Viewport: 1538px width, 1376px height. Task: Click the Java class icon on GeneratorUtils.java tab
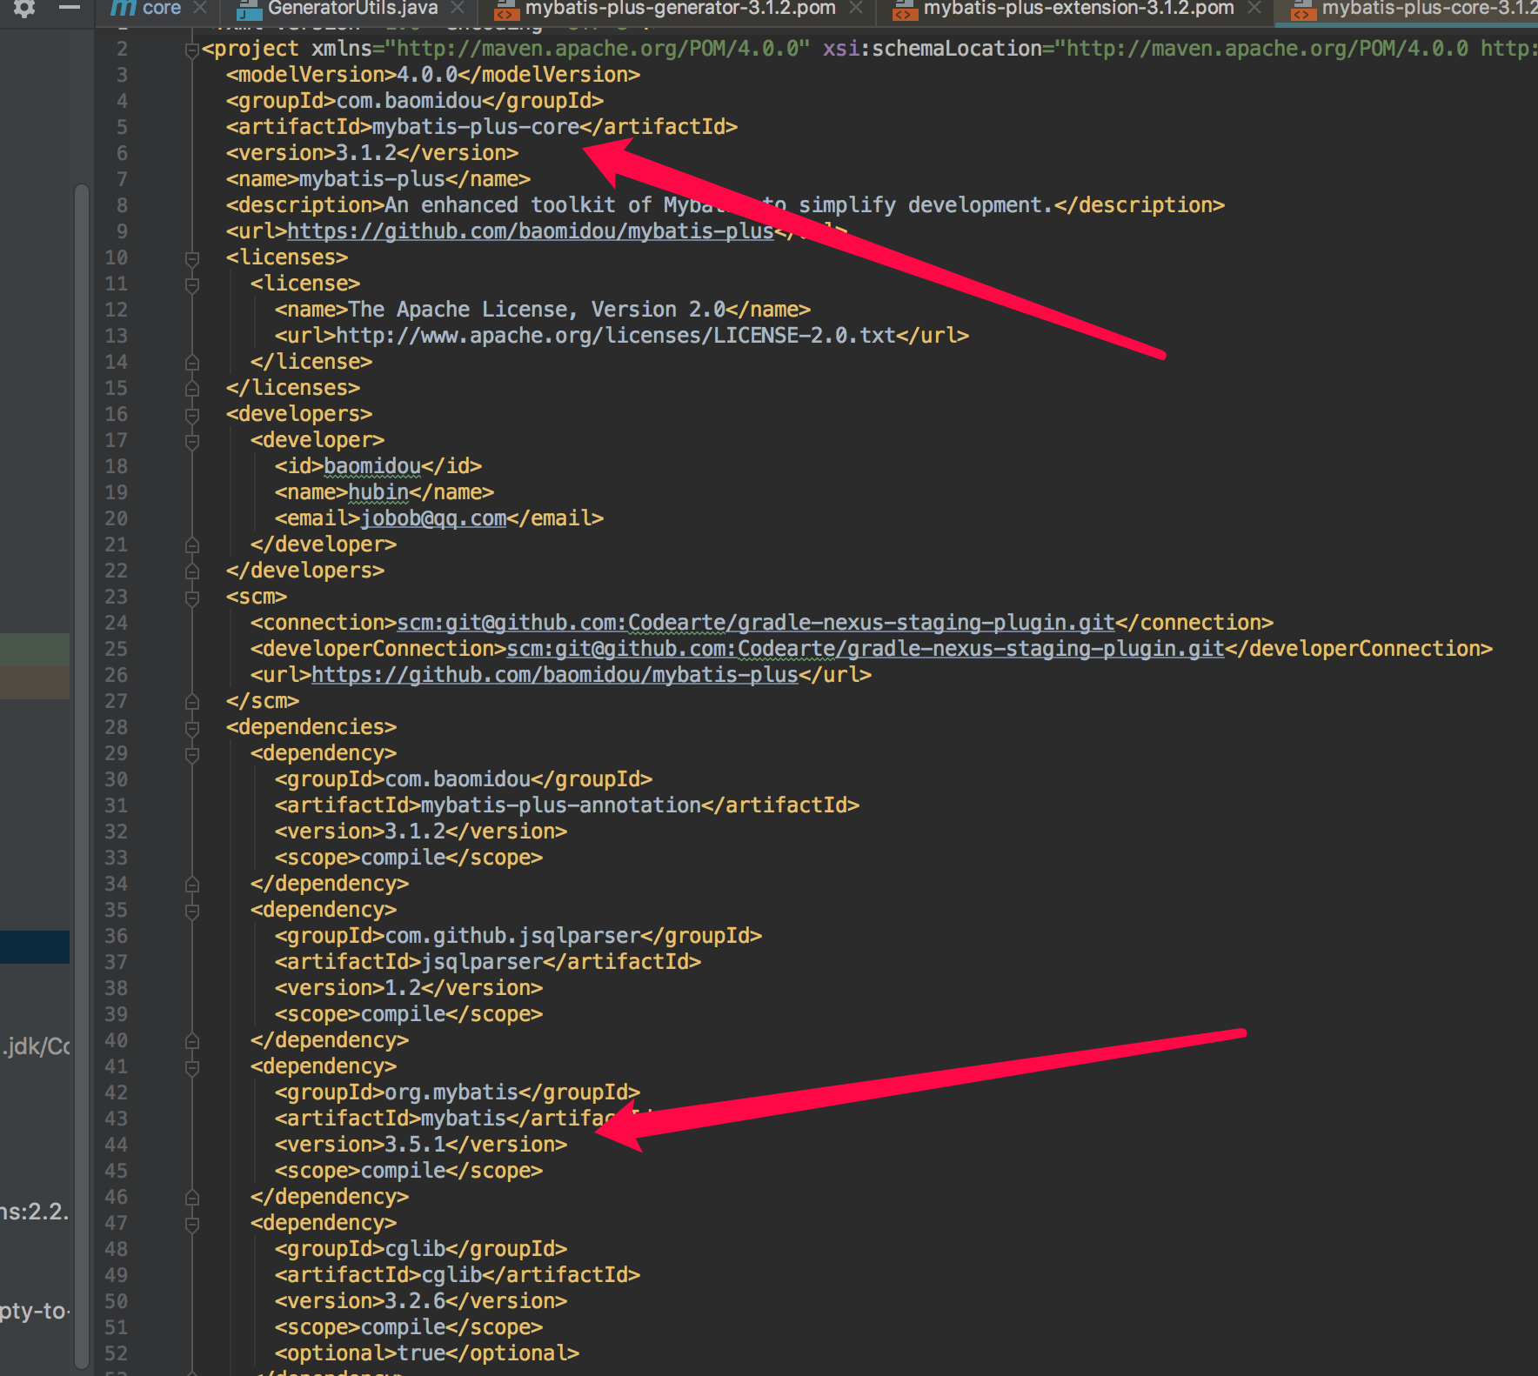(248, 12)
